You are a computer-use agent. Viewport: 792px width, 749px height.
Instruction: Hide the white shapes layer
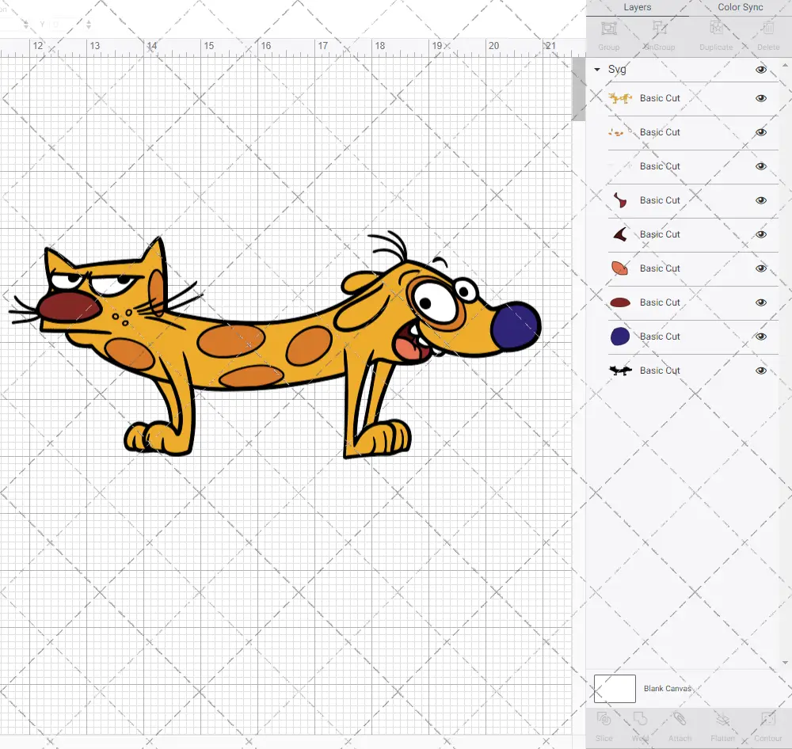coord(760,166)
